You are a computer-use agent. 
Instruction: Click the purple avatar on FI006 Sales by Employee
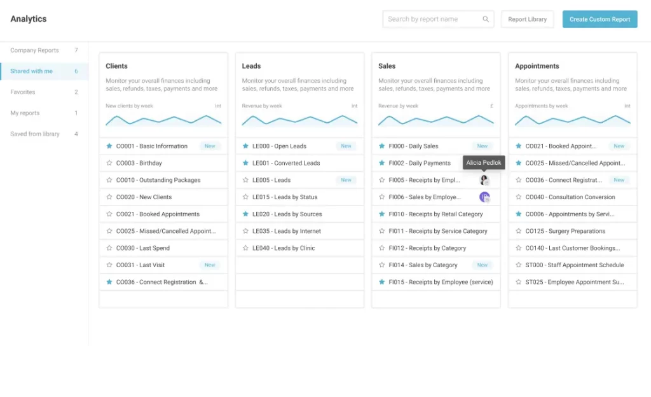click(x=484, y=197)
